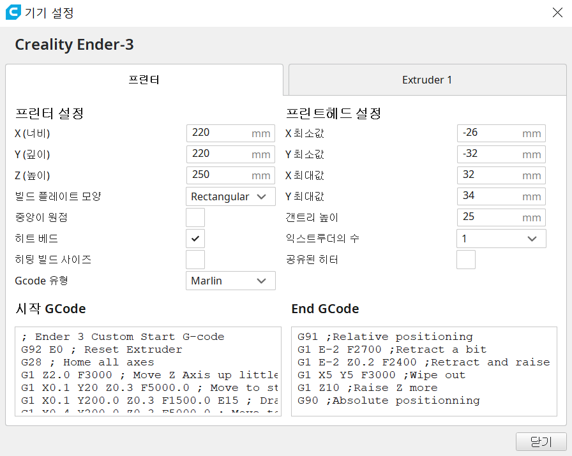572x456 pixels.
Task: Open the Extruder 1 tab
Action: pos(427,80)
